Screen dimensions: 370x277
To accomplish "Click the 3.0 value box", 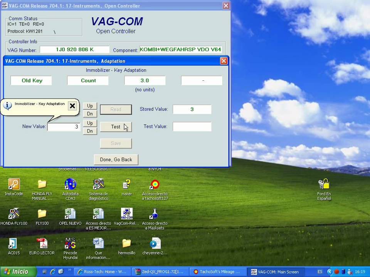I will click(145, 80).
